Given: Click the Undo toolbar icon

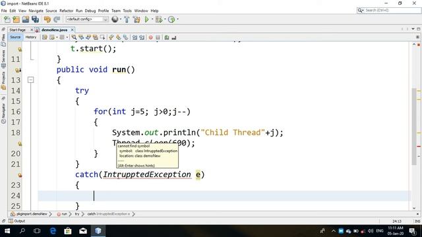Looking at the screenshot, I should [47, 19].
